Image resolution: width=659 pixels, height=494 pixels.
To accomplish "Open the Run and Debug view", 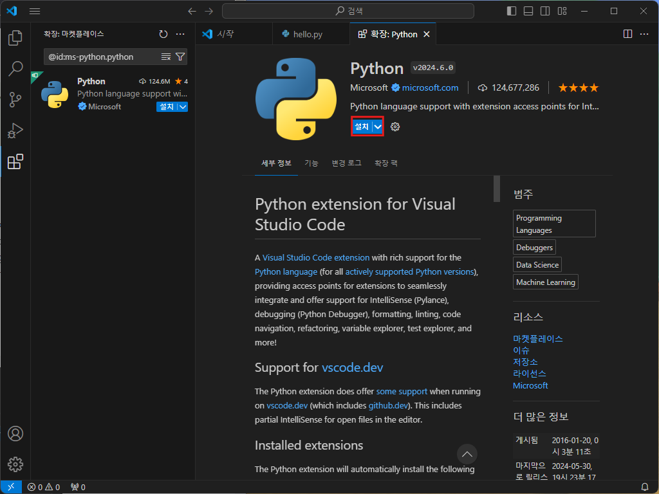I will pos(15,131).
